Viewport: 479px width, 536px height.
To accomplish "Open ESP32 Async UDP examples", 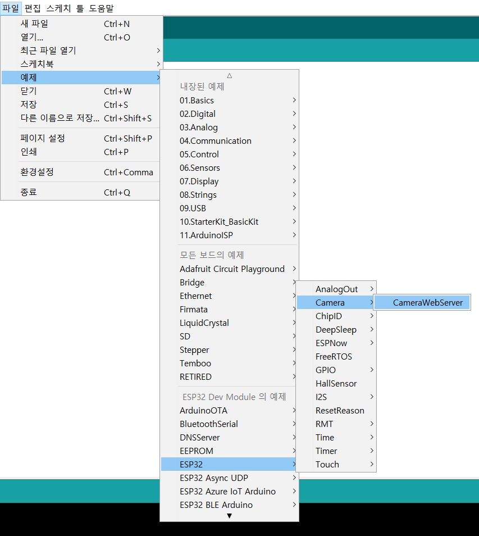I will (229, 478).
